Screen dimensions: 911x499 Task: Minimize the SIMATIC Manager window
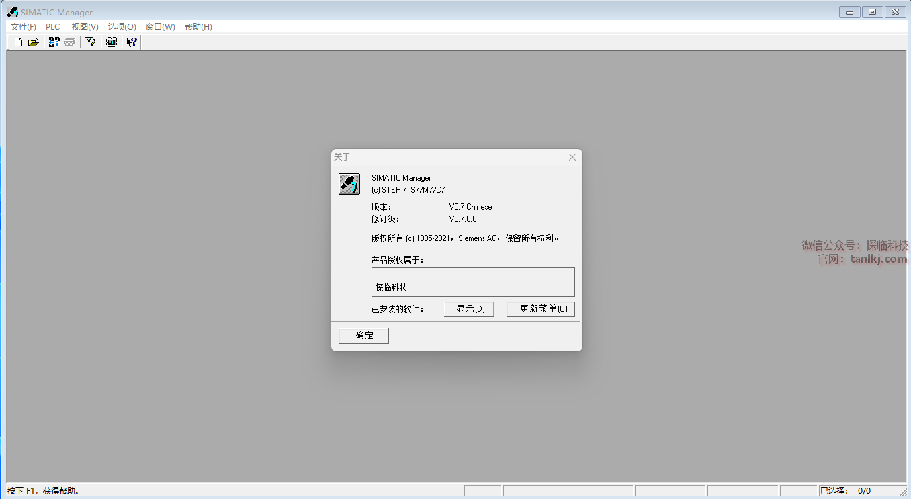coord(850,12)
